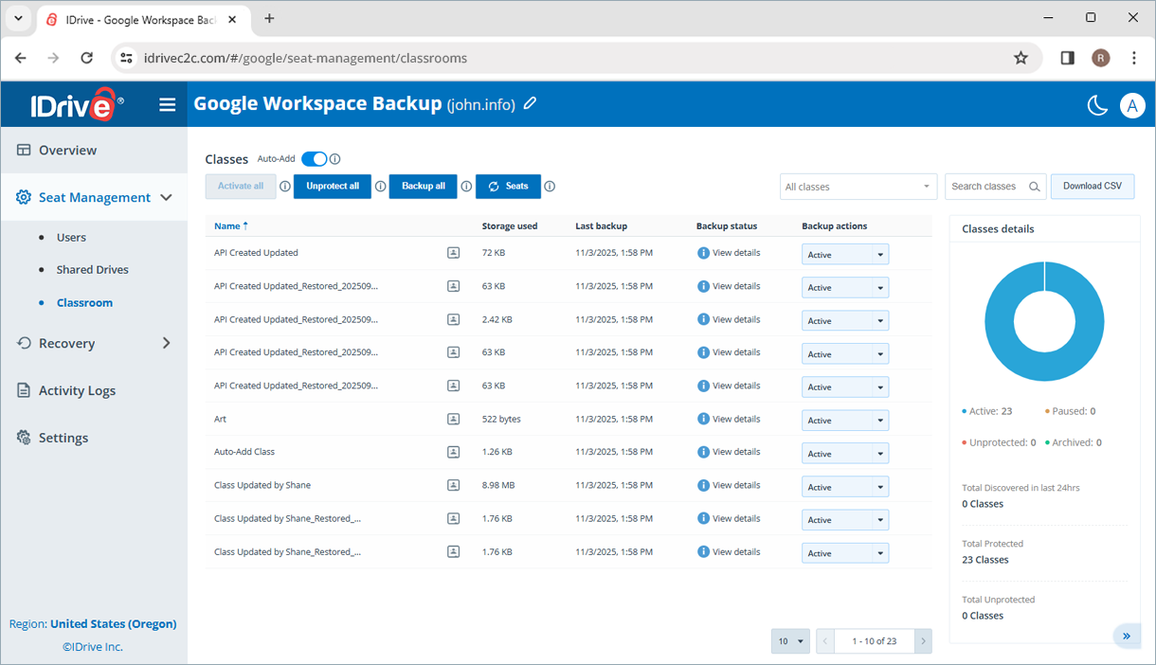Click the dark mode moon icon
The image size is (1156, 665).
tap(1097, 105)
